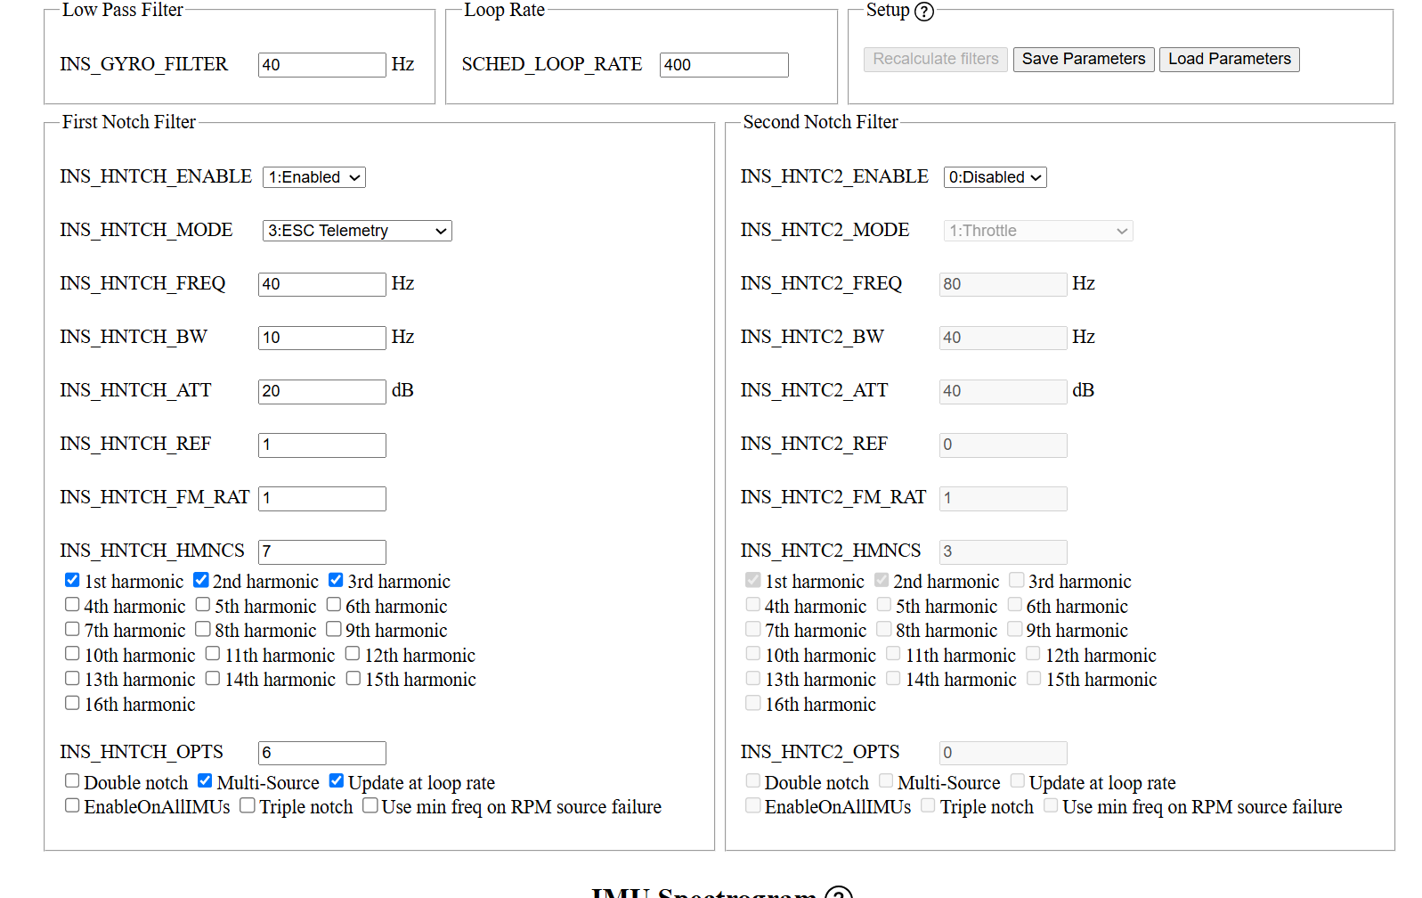
Task: Uncheck Update at loop rate, First Notch
Action: tap(337, 780)
